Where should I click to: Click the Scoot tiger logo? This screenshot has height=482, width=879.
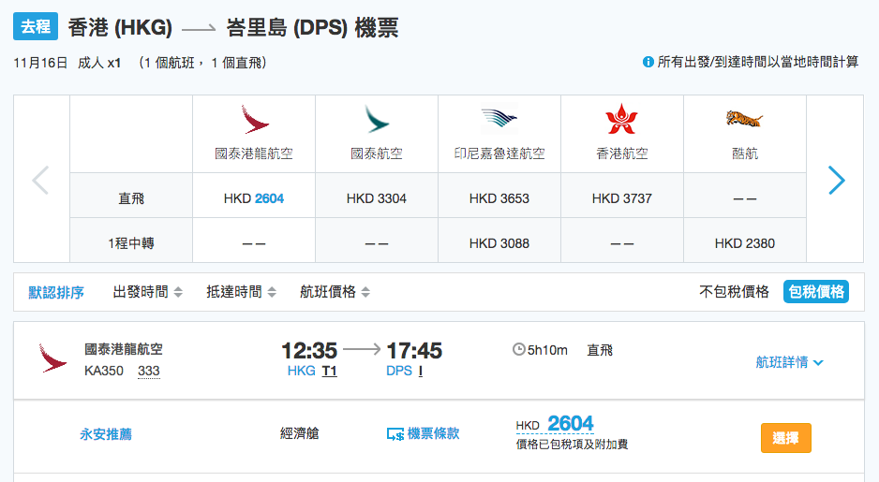coord(744,118)
